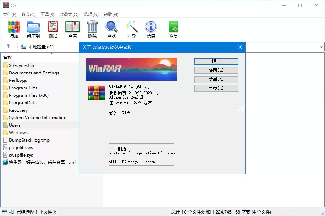
Task: Open the 查看 (View) tool
Action: (72, 27)
